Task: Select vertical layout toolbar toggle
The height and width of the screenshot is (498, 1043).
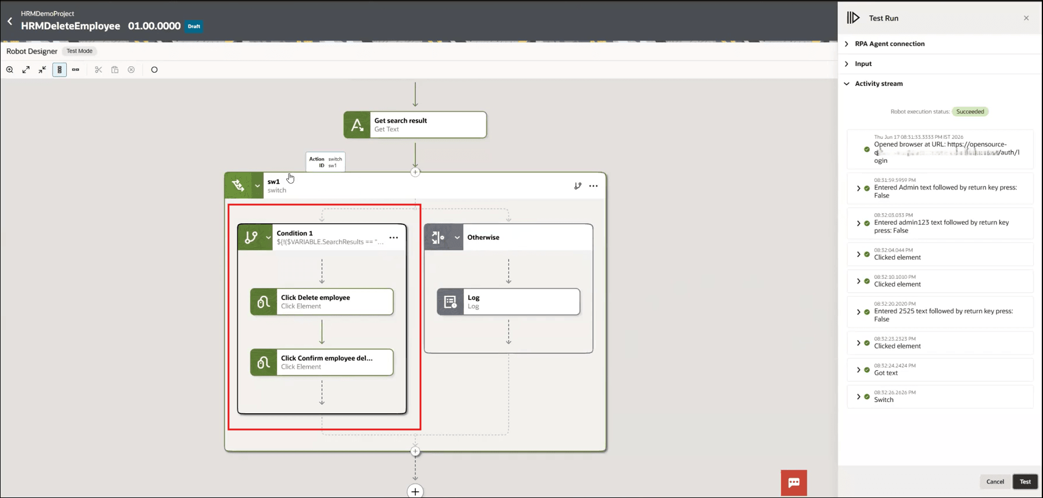Action: pos(59,70)
